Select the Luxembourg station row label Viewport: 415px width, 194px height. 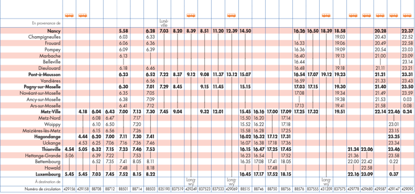(x=49, y=174)
